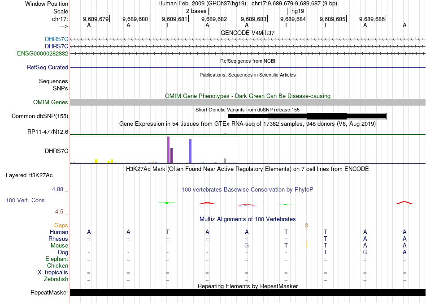Click the Human Feb. 2009 (GRCh37/hg19) assembly text
426x303 pixels.
pos(202,4)
